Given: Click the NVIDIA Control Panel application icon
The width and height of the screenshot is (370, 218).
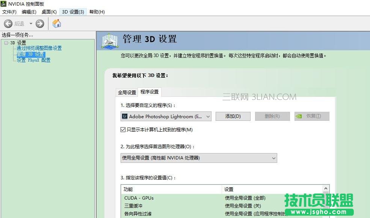Looking at the screenshot, I should coord(4,4).
